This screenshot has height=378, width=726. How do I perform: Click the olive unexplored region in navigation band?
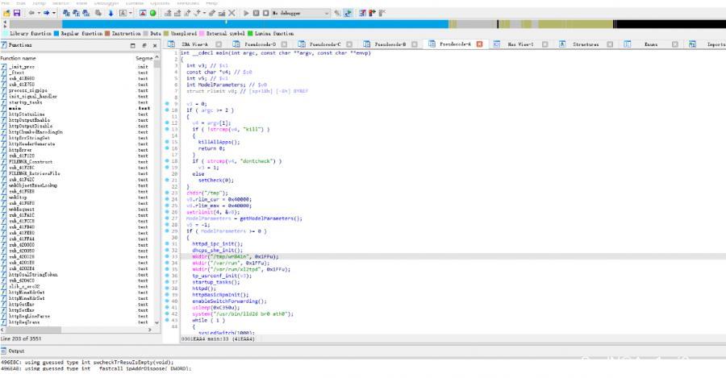(575, 23)
